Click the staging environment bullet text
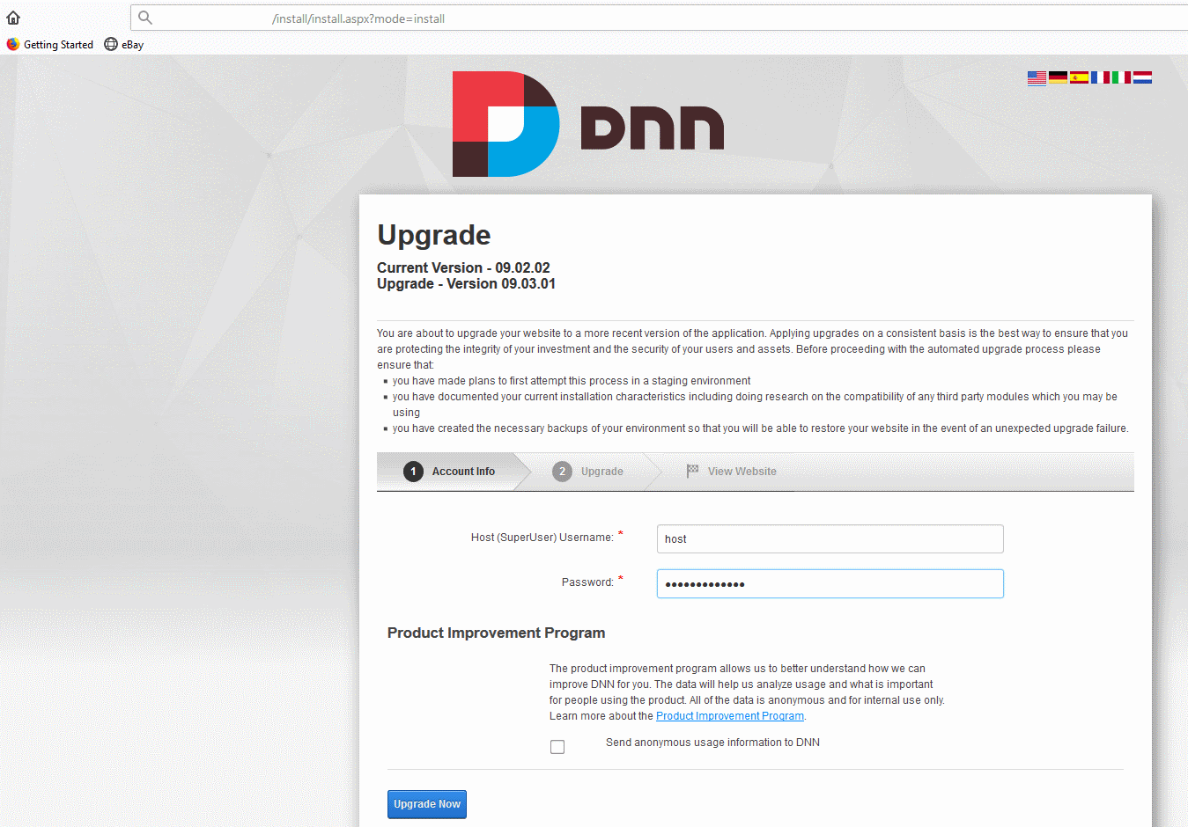The image size is (1188, 827). pyautogui.click(x=572, y=381)
